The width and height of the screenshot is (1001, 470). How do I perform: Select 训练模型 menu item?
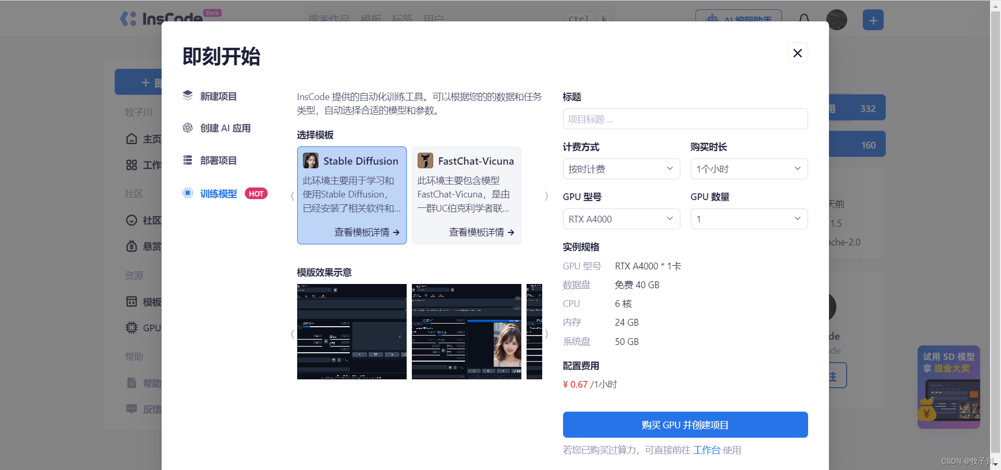[218, 193]
